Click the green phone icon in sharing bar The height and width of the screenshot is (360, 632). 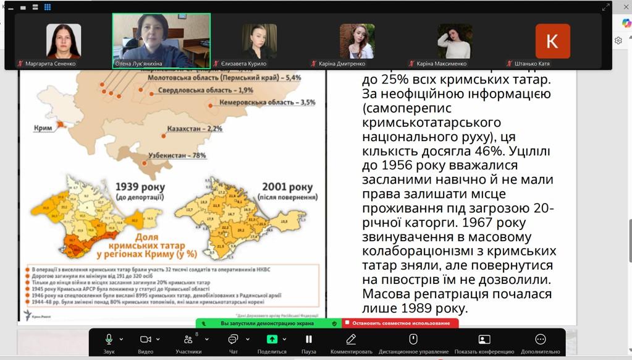204,324
